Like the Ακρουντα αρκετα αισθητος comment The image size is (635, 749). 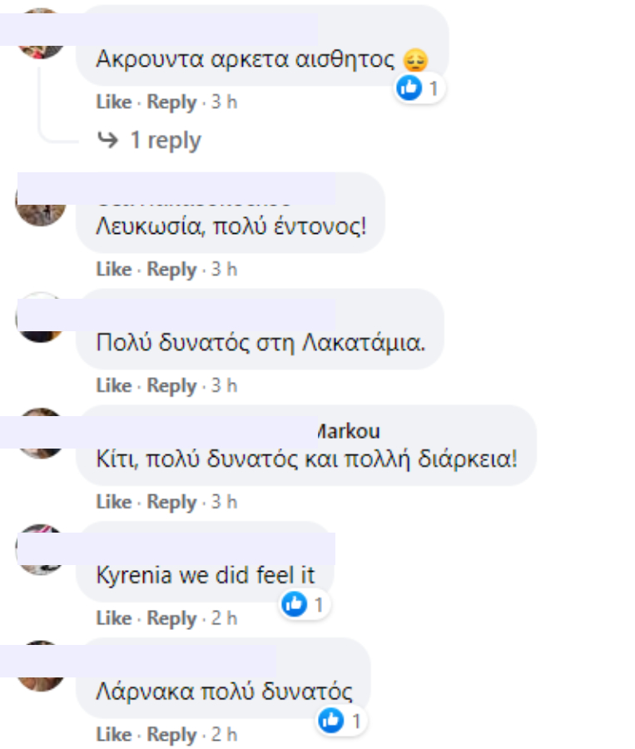[114, 102]
